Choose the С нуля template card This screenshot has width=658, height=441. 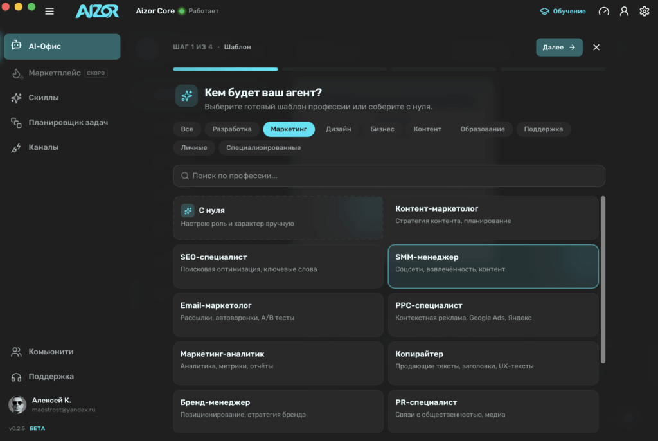(x=278, y=218)
